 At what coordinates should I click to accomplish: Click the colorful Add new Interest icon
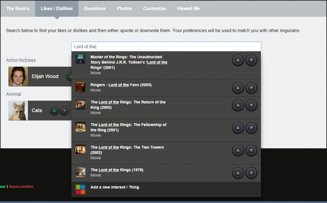click(80, 189)
